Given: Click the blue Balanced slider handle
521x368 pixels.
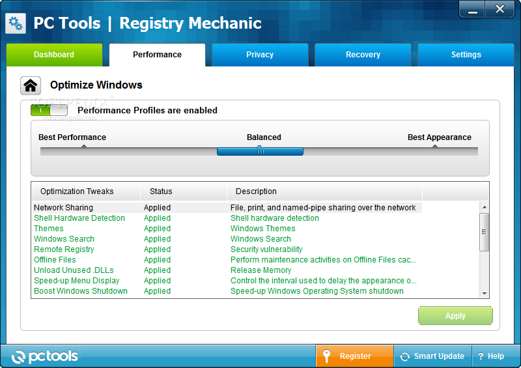Looking at the screenshot, I should click(260, 151).
